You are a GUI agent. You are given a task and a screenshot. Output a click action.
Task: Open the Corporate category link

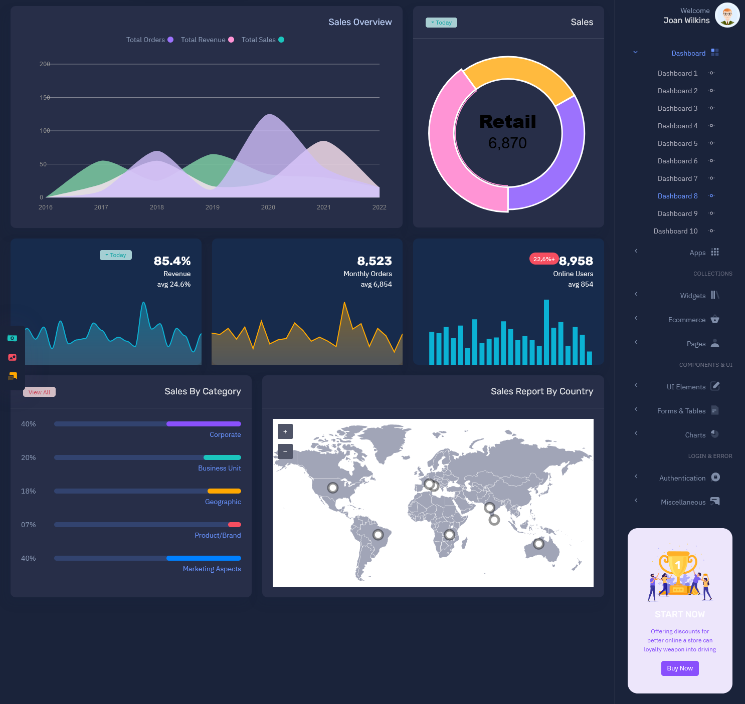pos(225,434)
